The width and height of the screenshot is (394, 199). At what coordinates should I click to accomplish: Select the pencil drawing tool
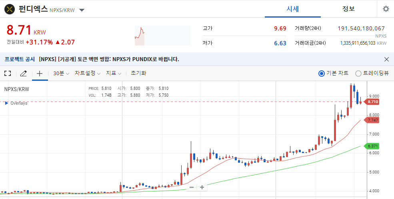(23, 73)
